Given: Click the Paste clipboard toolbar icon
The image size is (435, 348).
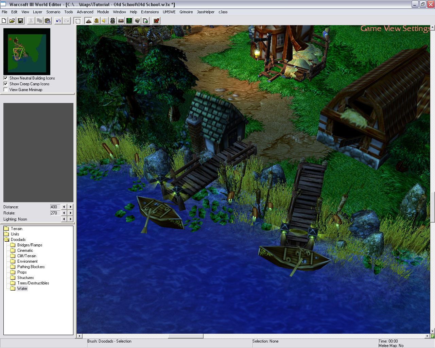Looking at the screenshot, I should point(48,21).
